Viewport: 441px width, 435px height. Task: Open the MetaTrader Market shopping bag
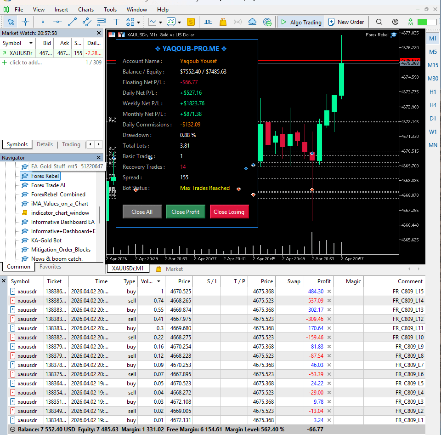[223, 22]
